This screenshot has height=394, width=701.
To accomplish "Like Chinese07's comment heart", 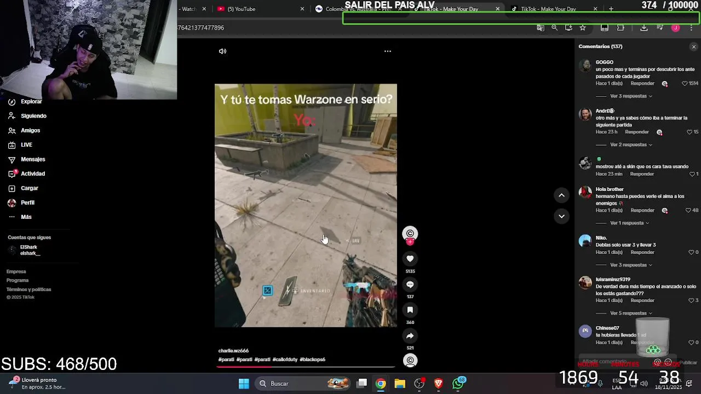I will [x=691, y=343].
